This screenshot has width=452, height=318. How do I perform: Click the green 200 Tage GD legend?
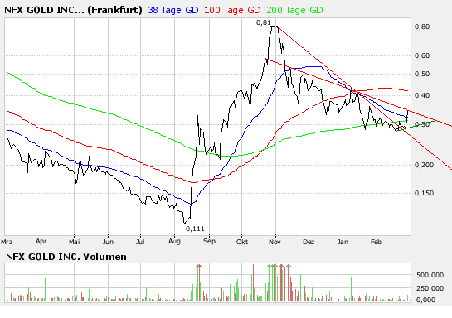coord(294,10)
